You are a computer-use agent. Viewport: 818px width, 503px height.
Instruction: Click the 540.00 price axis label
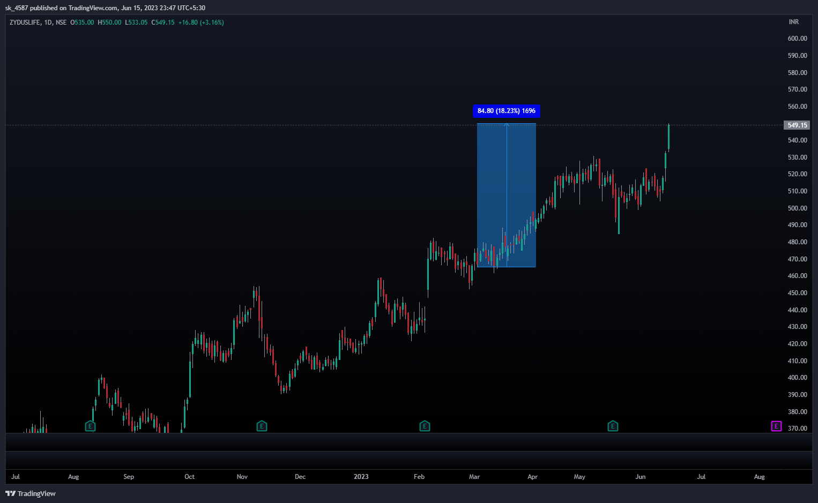(797, 140)
